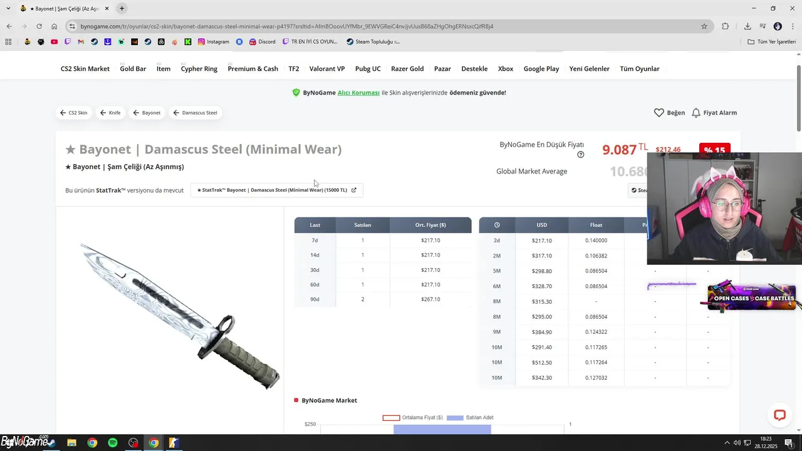Open a new browser tab
This screenshot has width=802, height=451.
(x=122, y=8)
